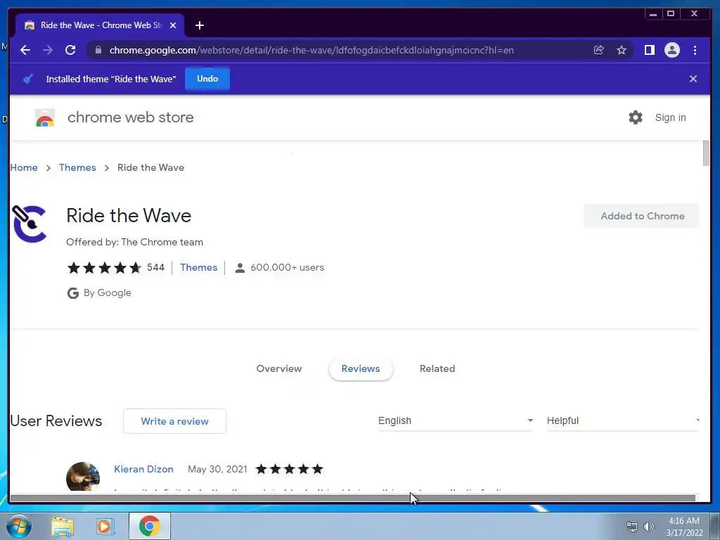
Task: Open the volume speaker tray icon
Action: coord(649,527)
